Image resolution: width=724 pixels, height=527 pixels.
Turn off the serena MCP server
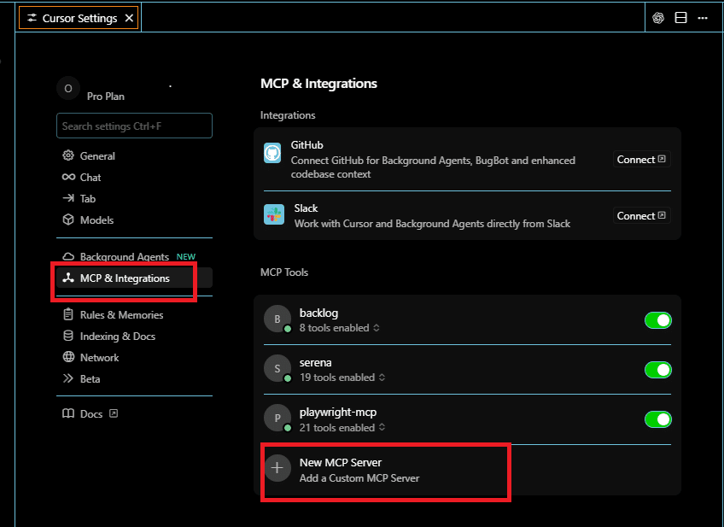pyautogui.click(x=657, y=370)
